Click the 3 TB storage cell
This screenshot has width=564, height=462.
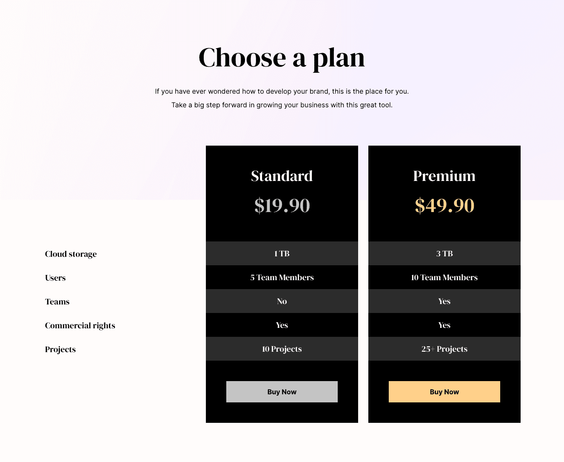click(x=444, y=253)
